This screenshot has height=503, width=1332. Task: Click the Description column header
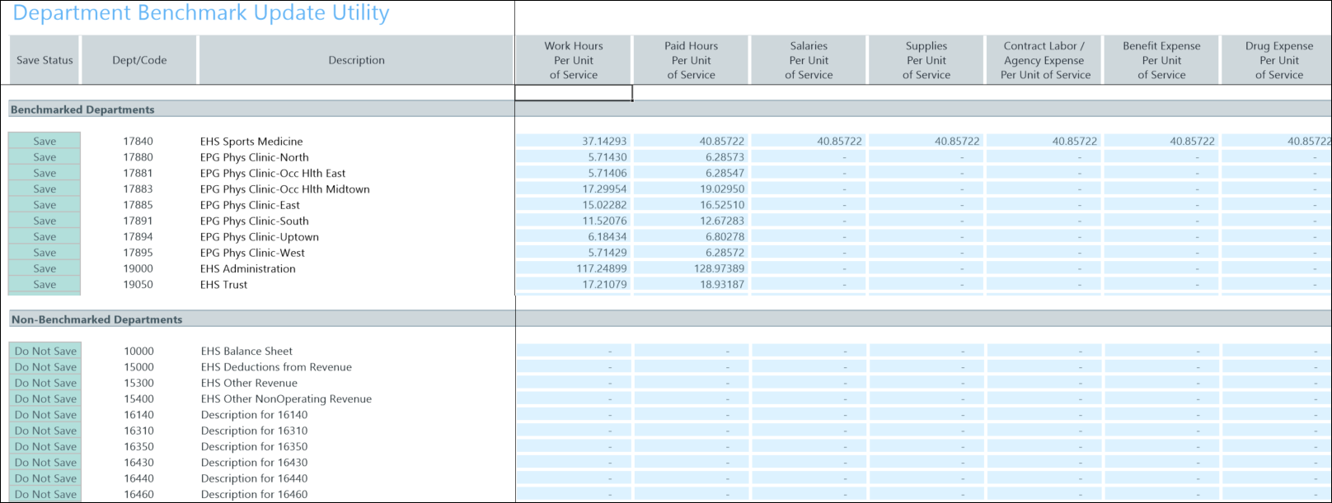[x=356, y=60]
